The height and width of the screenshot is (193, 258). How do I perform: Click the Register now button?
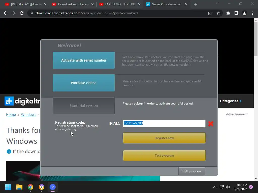click(164, 138)
